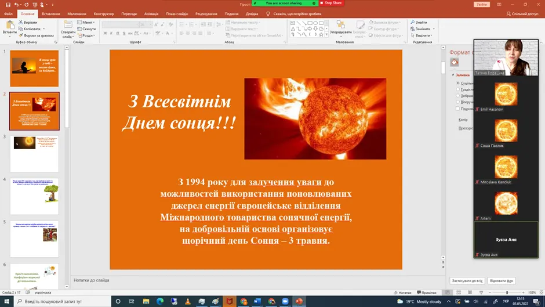
Task: Click the Stop Share button
Action: click(x=333, y=3)
